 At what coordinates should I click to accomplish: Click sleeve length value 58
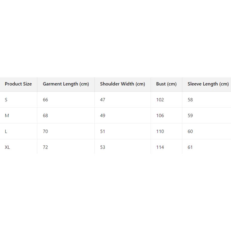point(190,100)
